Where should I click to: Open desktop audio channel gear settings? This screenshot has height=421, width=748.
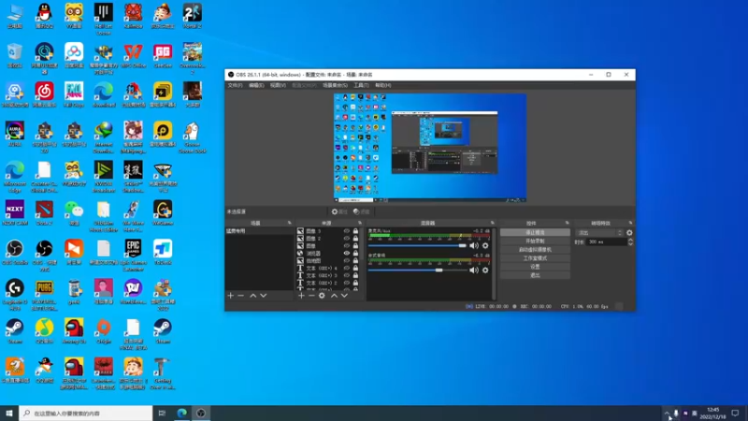click(x=485, y=270)
